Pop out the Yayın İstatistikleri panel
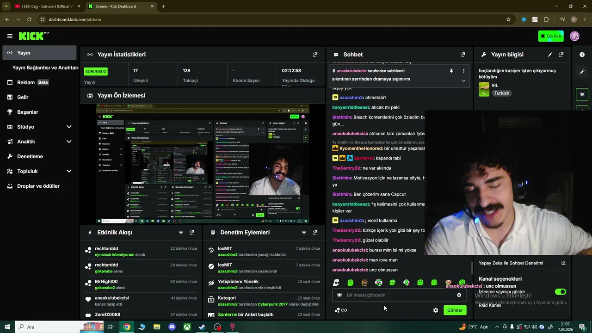 [x=315, y=55]
